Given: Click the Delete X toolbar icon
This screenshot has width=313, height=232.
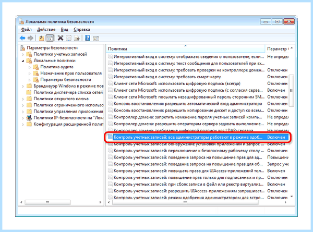Looking at the screenshot, I should (61, 38).
